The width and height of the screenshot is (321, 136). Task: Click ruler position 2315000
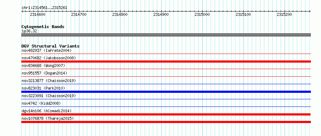(202, 14)
